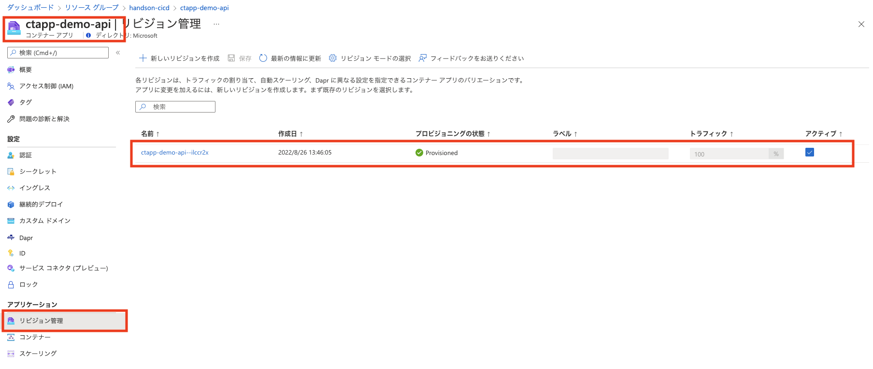873x369 pixels.
Task: Select the ロック padlock icon item
Action: (11, 284)
